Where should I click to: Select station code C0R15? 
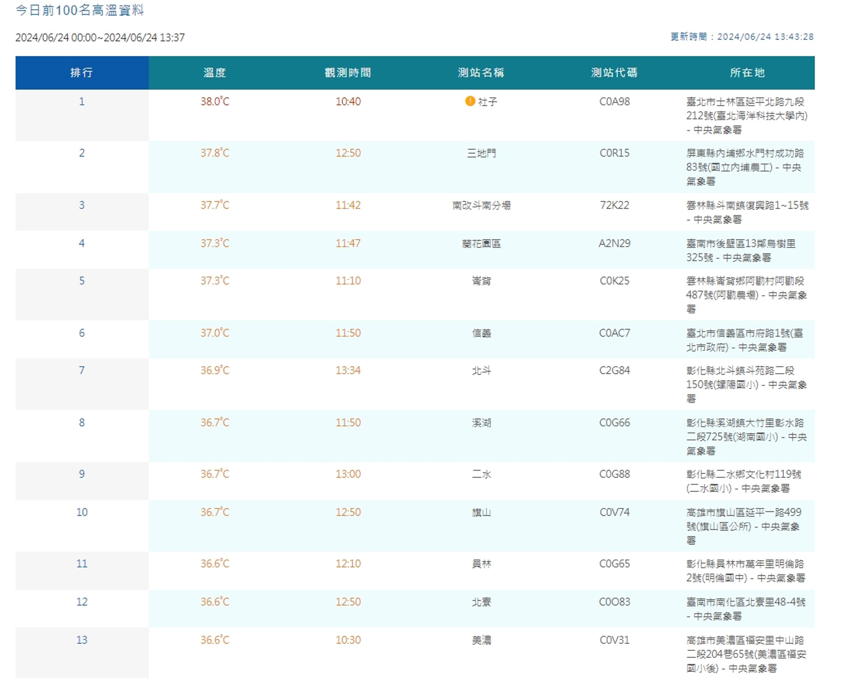pyautogui.click(x=614, y=153)
